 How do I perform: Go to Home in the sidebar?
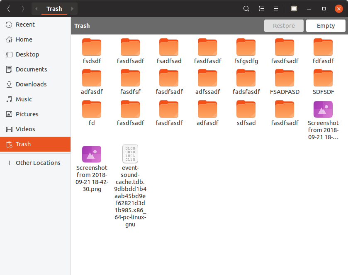[35, 39]
